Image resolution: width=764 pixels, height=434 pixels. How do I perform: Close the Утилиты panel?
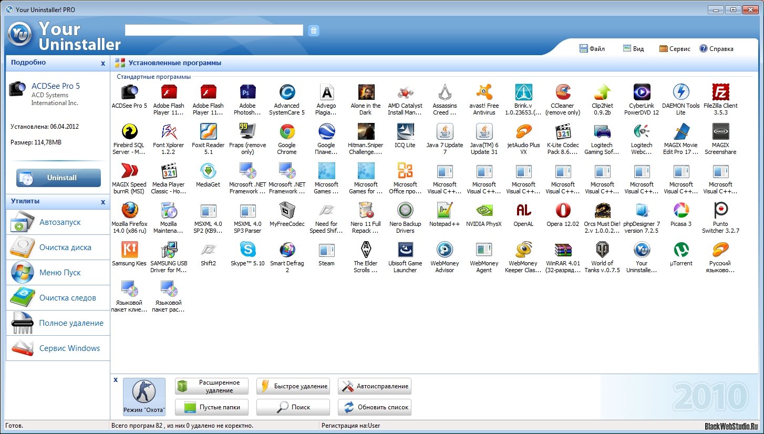pos(103,202)
